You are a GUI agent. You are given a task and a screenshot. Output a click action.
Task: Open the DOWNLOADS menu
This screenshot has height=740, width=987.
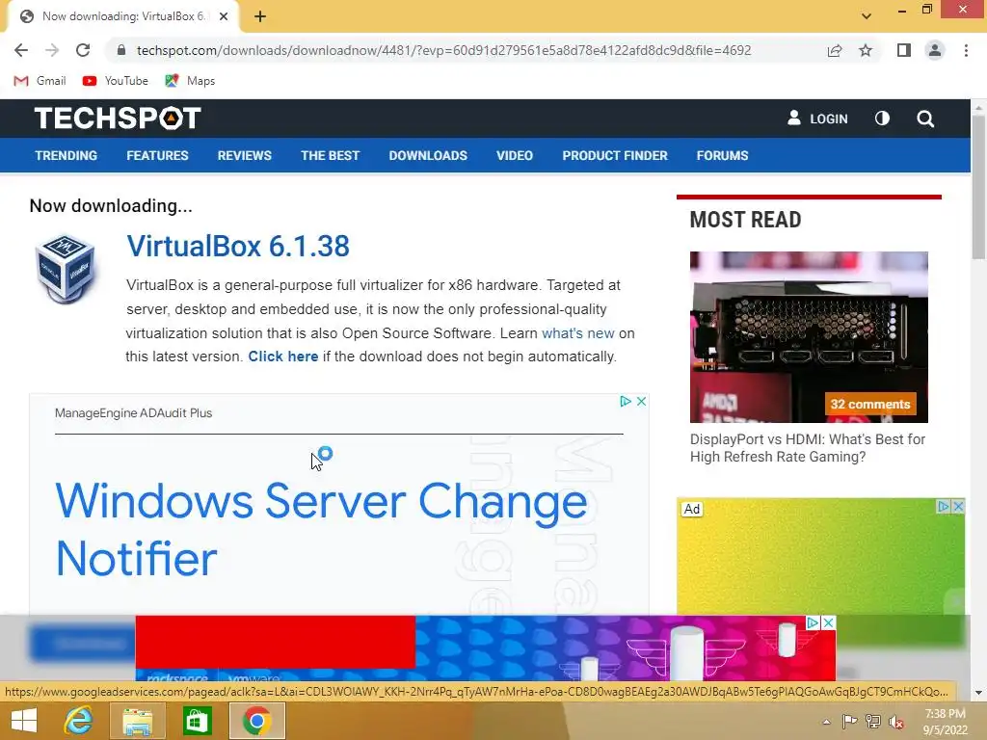428,155
